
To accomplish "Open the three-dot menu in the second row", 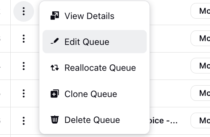I will click(x=24, y=39).
